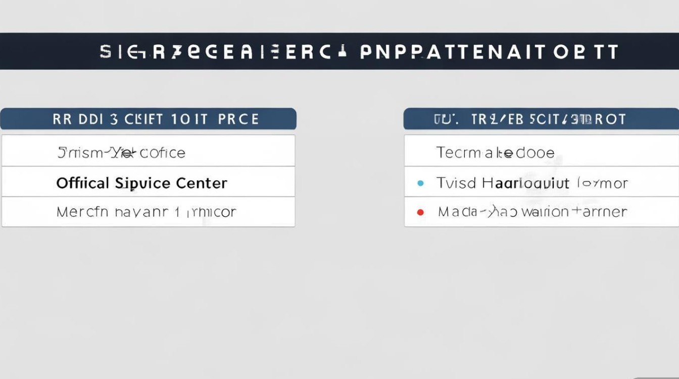
Task: Click 'PRCE' in the left panel header
Action: [238, 119]
